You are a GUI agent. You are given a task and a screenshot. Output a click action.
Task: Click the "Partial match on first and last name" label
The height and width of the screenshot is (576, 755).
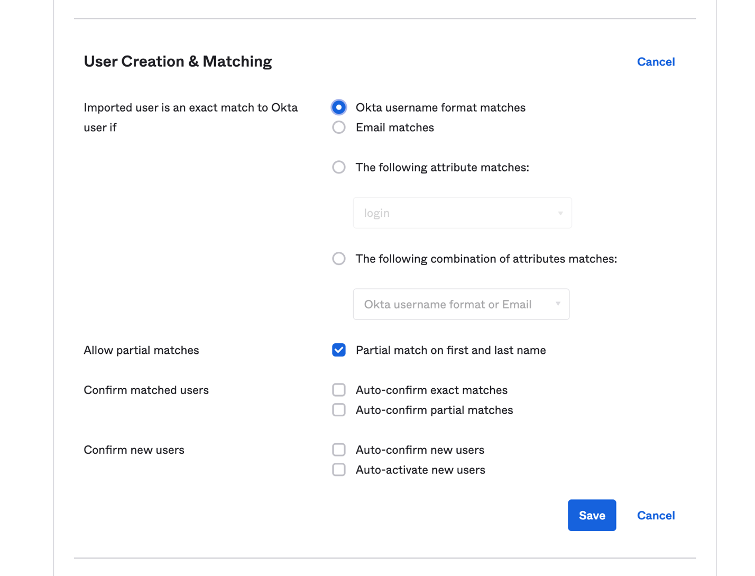tap(450, 350)
